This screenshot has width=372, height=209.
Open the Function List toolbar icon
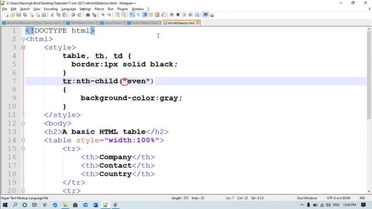[x=163, y=15]
